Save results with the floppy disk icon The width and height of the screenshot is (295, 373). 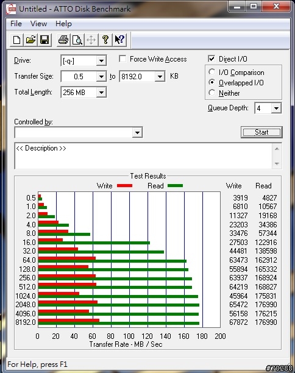pyautogui.click(x=44, y=40)
